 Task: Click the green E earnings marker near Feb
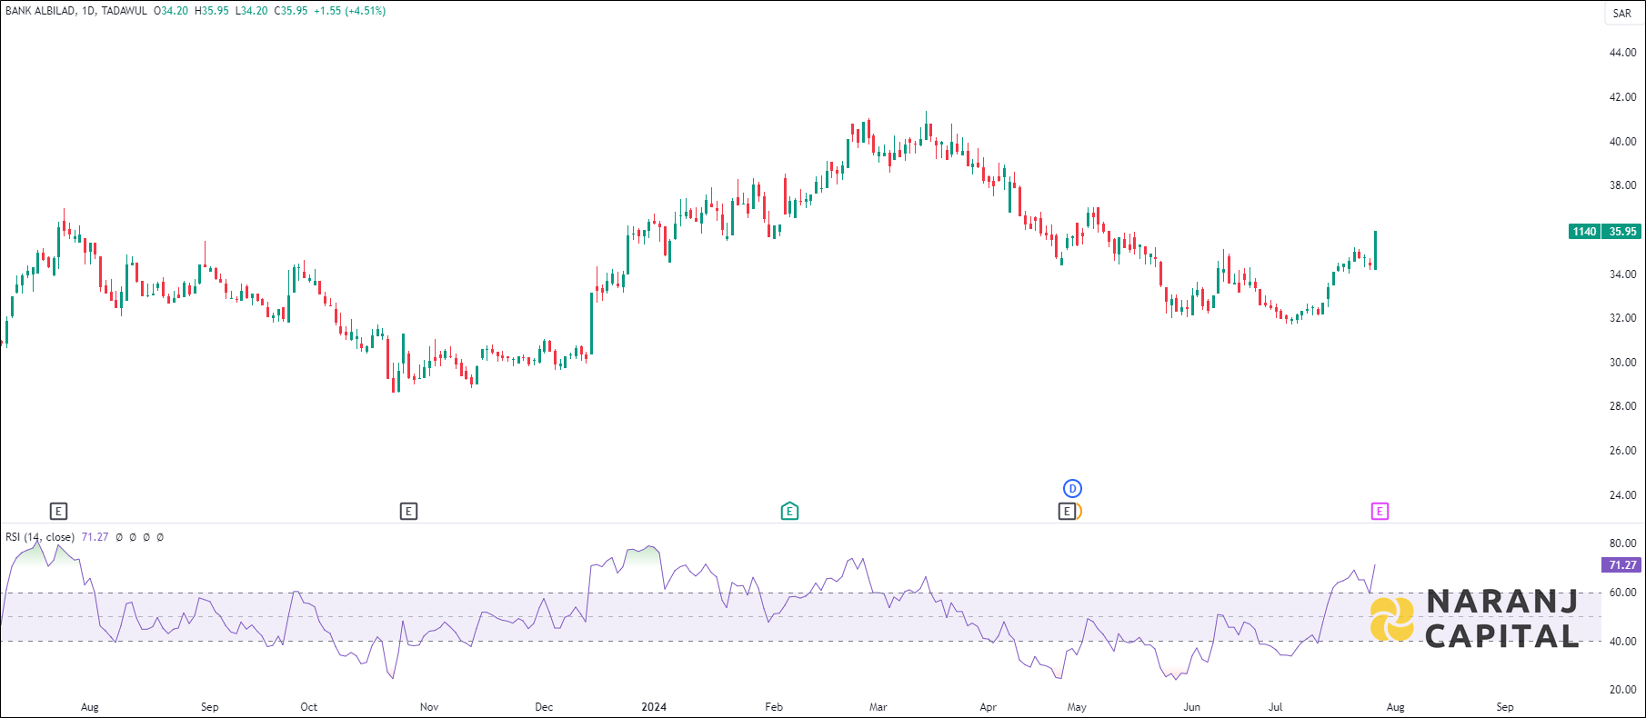pyautogui.click(x=789, y=512)
